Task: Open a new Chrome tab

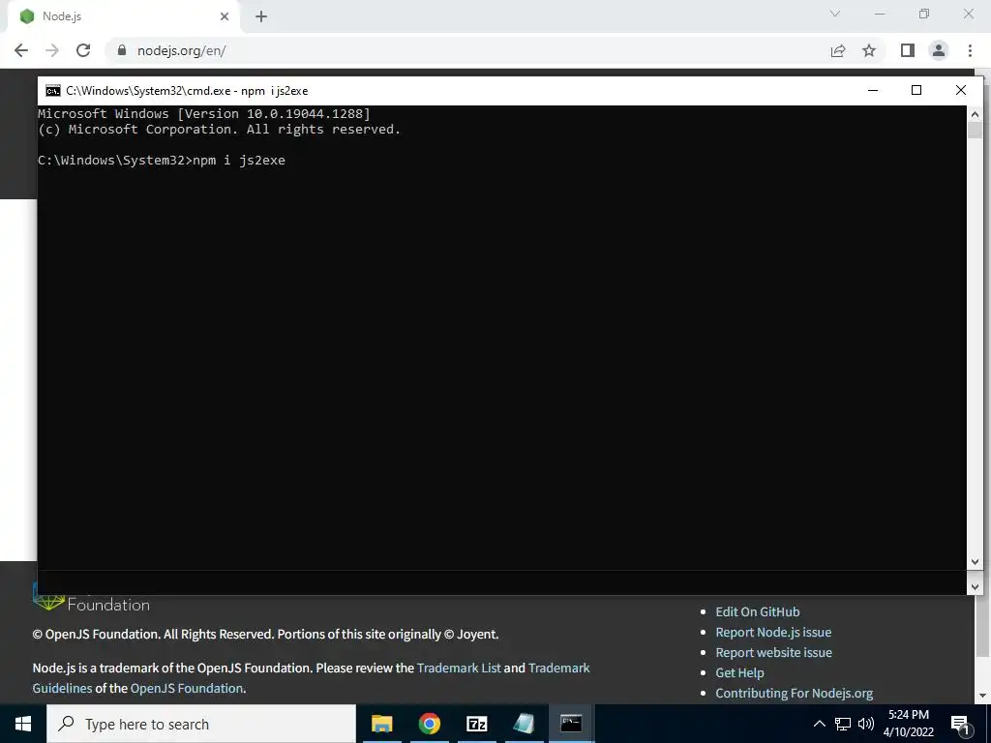Action: [261, 16]
